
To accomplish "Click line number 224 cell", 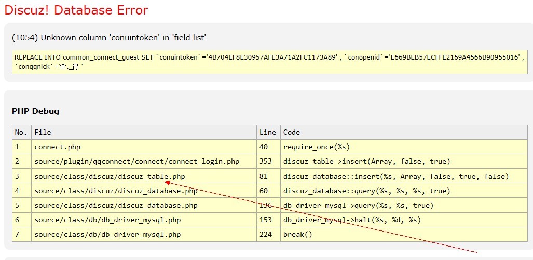I will (266, 234).
